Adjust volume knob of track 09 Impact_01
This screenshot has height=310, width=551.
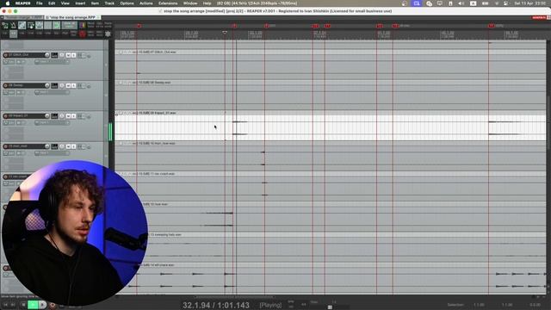[47, 115]
